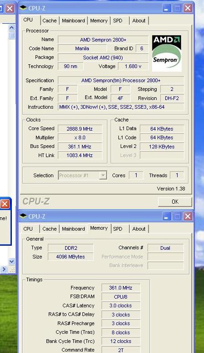Open the SPD tab in bottom window
Image resolution: width=204 pixels, height=353 pixels.
[x=117, y=229]
